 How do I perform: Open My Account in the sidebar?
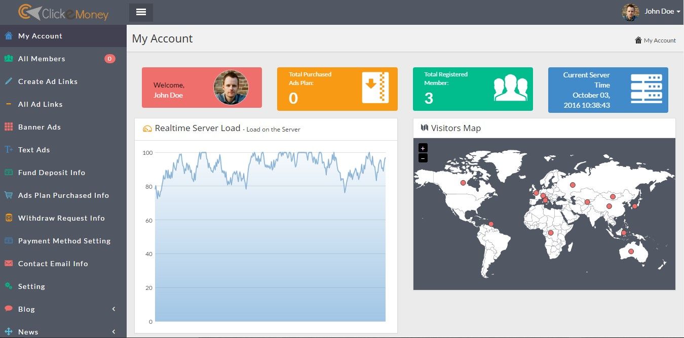(63, 36)
